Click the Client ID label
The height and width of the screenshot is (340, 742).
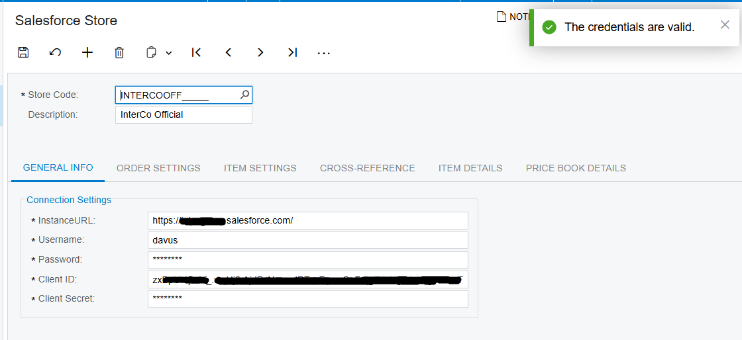[x=58, y=280]
